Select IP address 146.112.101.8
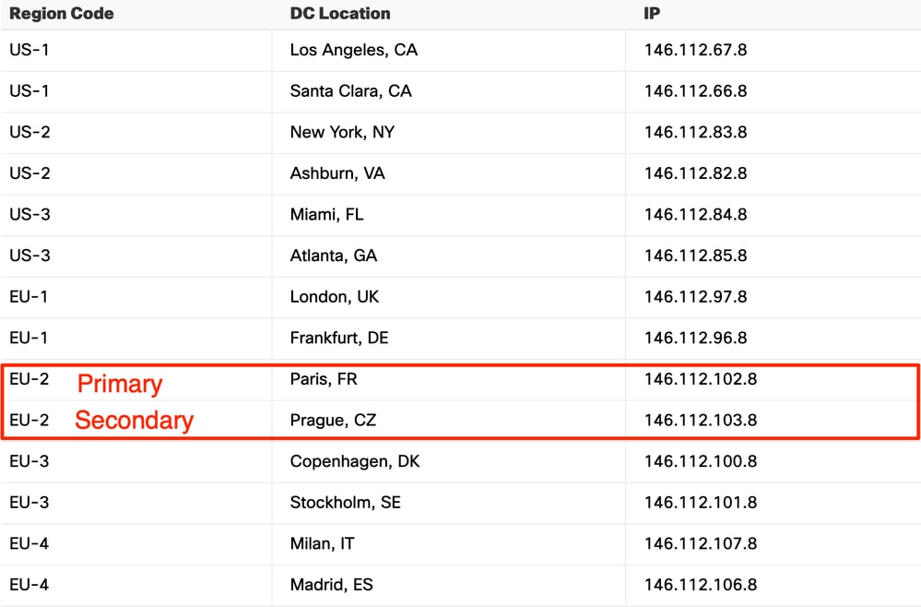This screenshot has width=921, height=607. click(701, 503)
